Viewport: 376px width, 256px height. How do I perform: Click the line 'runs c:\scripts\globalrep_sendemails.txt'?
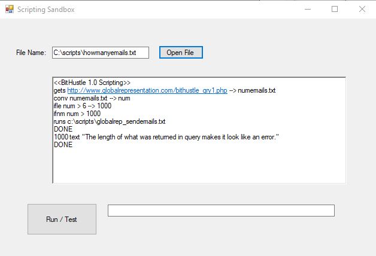pyautogui.click(x=110, y=121)
